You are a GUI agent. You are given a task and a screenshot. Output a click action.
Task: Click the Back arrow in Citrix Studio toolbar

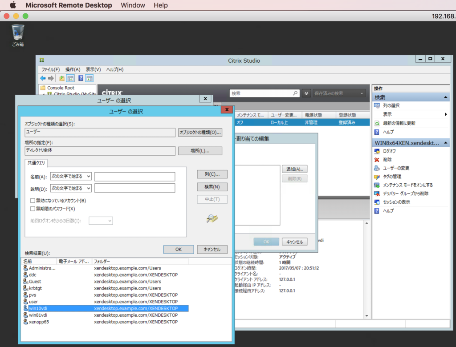43,78
